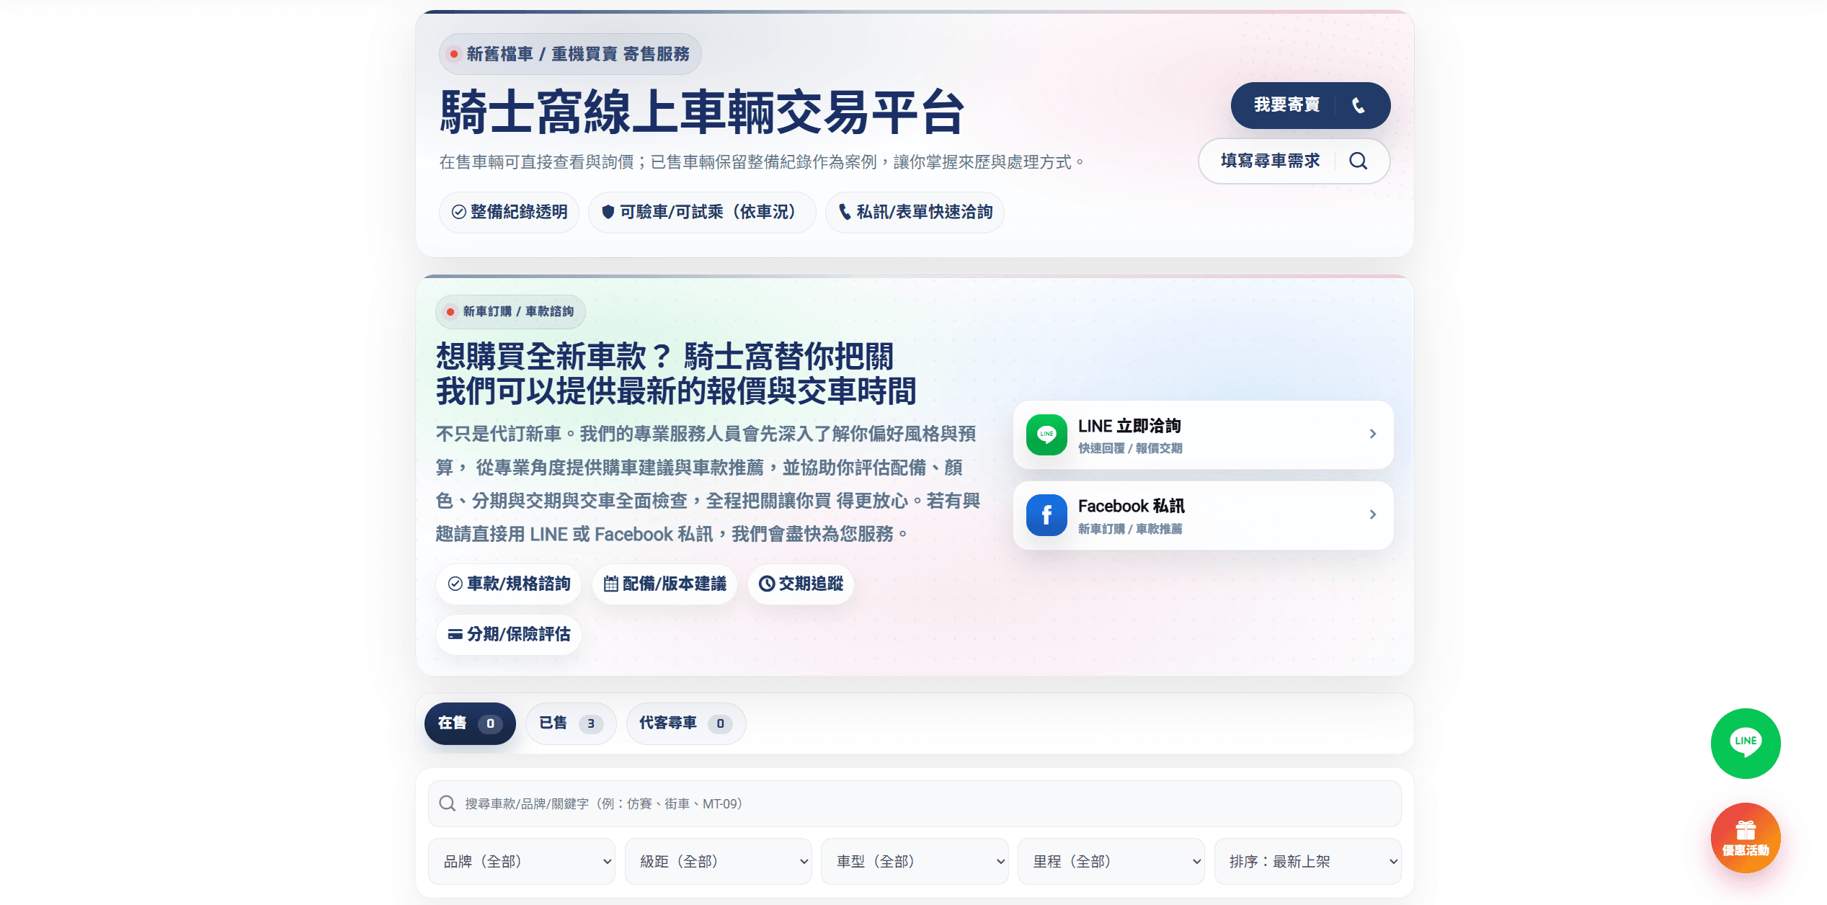
Task: Click the count badge 3 on 已售 tab
Action: (591, 723)
